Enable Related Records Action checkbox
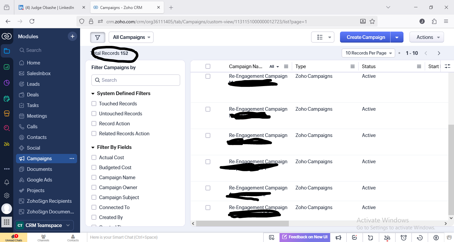Viewport: 454px width, 242px height. coord(94,134)
